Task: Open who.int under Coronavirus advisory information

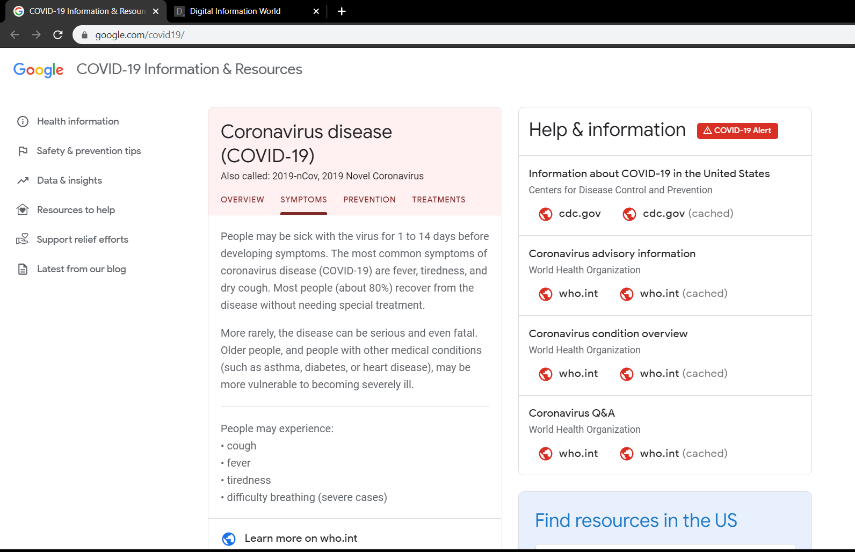Action: click(578, 294)
